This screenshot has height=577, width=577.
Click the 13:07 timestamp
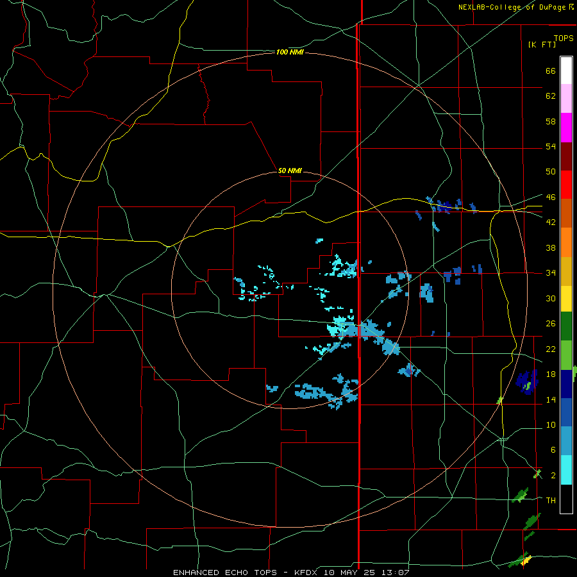[x=396, y=573]
